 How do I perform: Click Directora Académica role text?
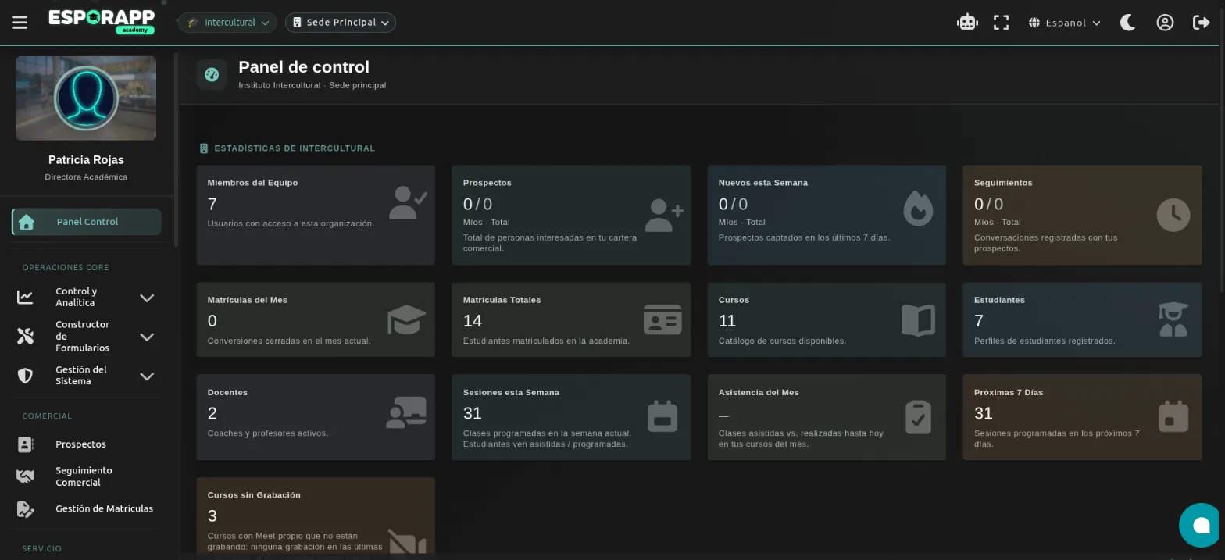coord(86,177)
